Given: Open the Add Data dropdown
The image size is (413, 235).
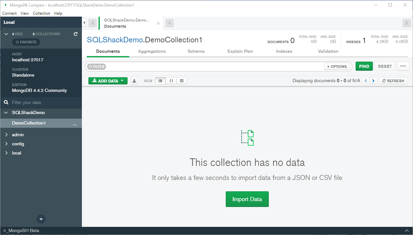Looking at the screenshot, I should [108, 81].
